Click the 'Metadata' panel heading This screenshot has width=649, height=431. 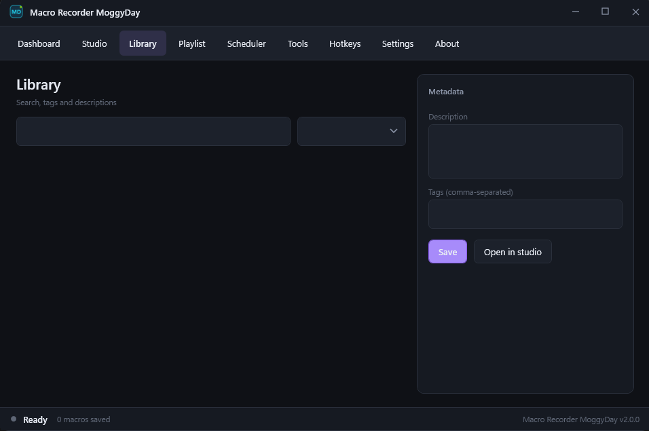[x=446, y=92]
